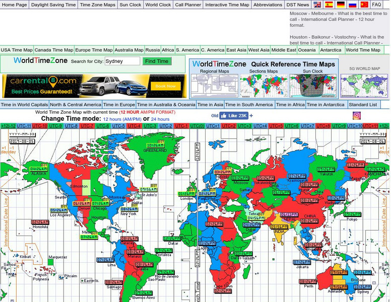Select Antarctica map tab
This screenshot has width=391, height=302.
tap(331, 50)
